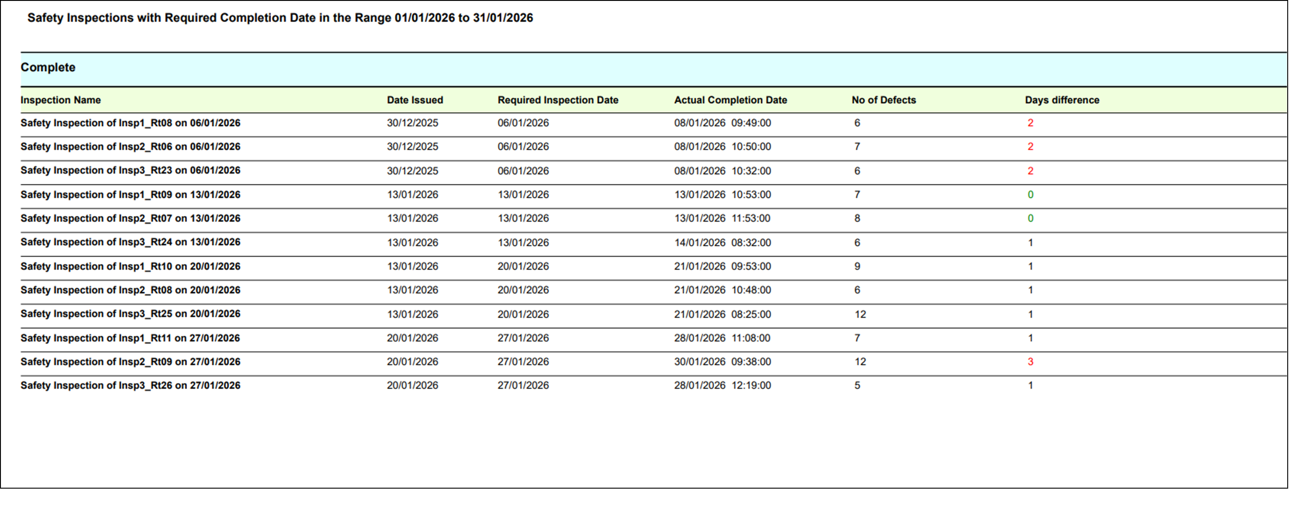Click Safety Inspection of Insp3_Rt24 entry
The width and height of the screenshot is (1298, 514).
point(130,242)
